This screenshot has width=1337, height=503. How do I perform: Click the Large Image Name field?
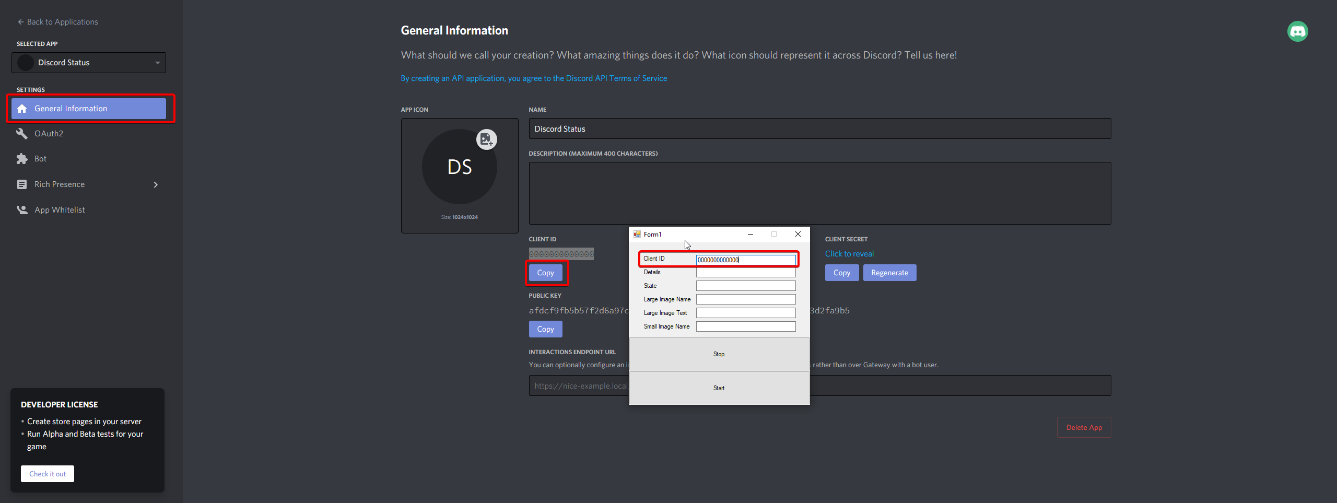746,299
